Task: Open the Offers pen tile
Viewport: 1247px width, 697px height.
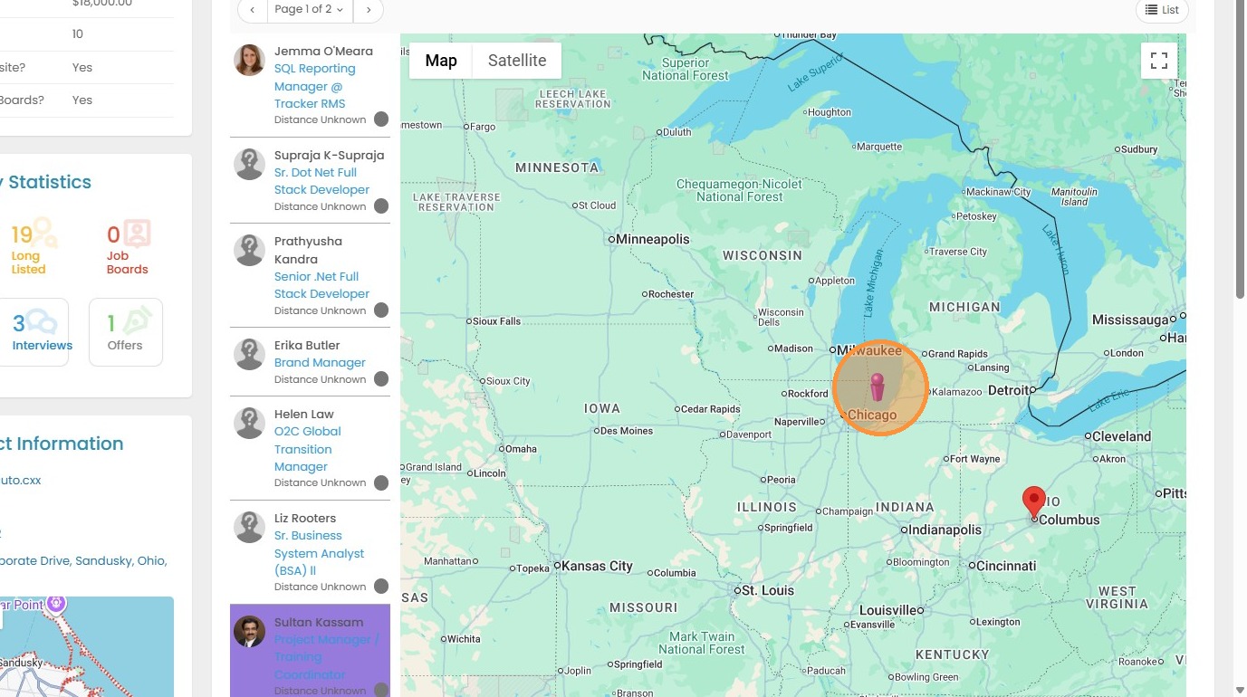Action: 126,332
